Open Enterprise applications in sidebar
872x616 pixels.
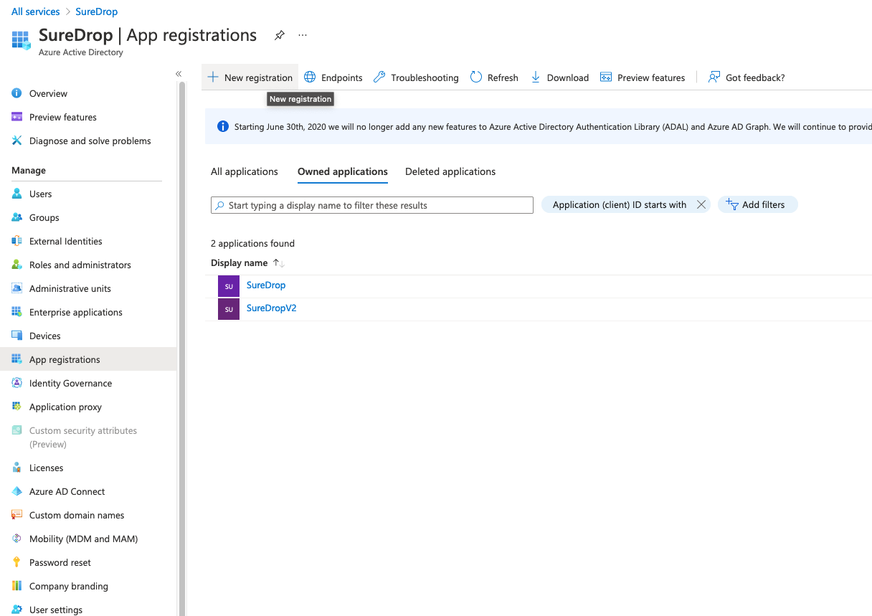(x=75, y=313)
